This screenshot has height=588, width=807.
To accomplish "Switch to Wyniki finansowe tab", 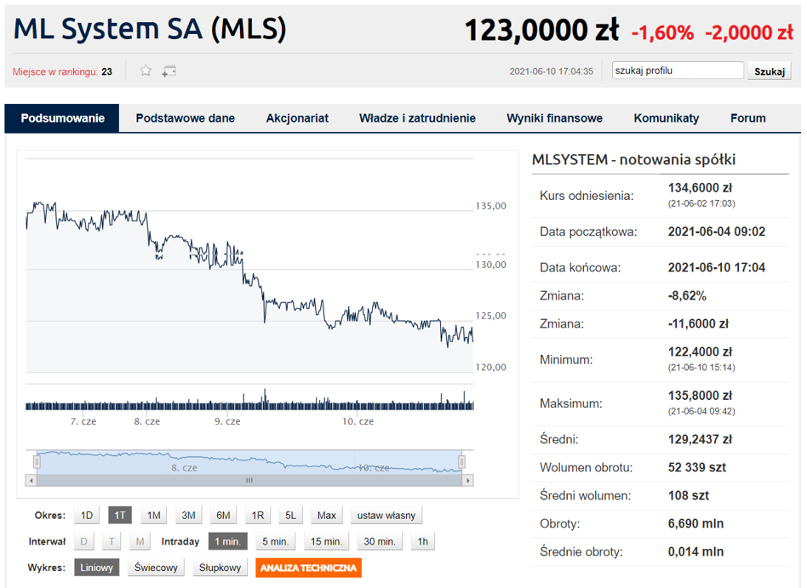I will [554, 118].
